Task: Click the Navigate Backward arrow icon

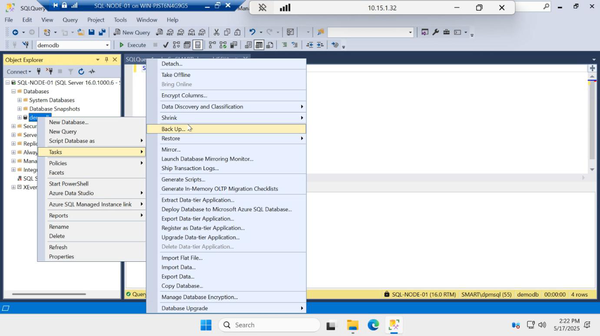Action: tap(15, 32)
